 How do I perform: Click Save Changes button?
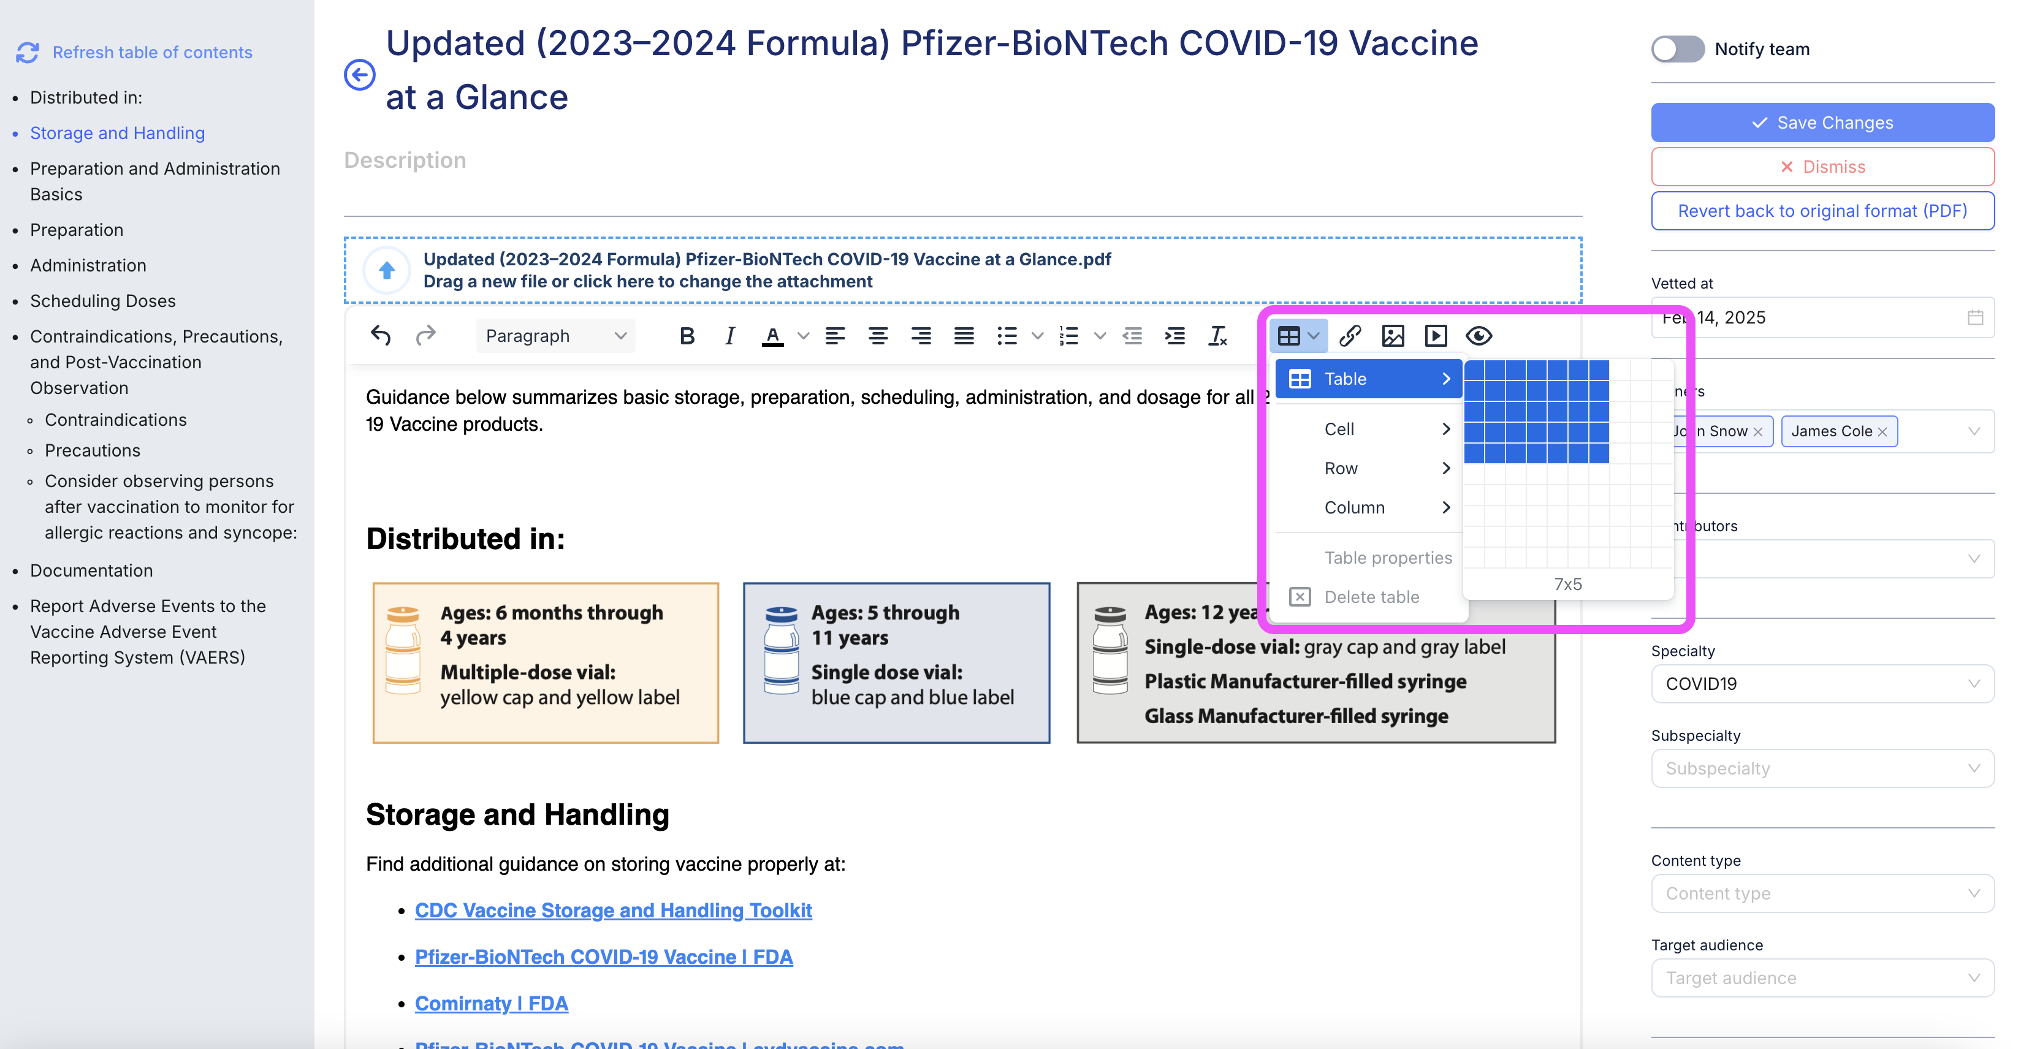[1822, 123]
